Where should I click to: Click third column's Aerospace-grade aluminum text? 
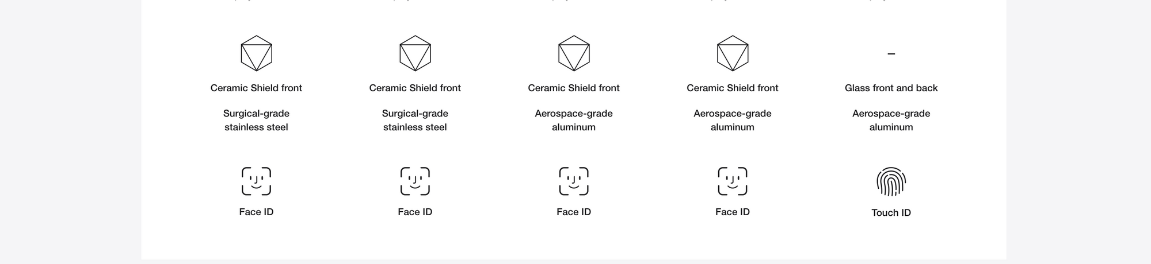[574, 121]
